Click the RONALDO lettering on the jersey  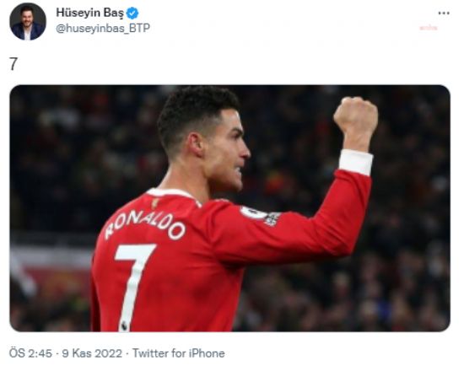click(x=145, y=225)
